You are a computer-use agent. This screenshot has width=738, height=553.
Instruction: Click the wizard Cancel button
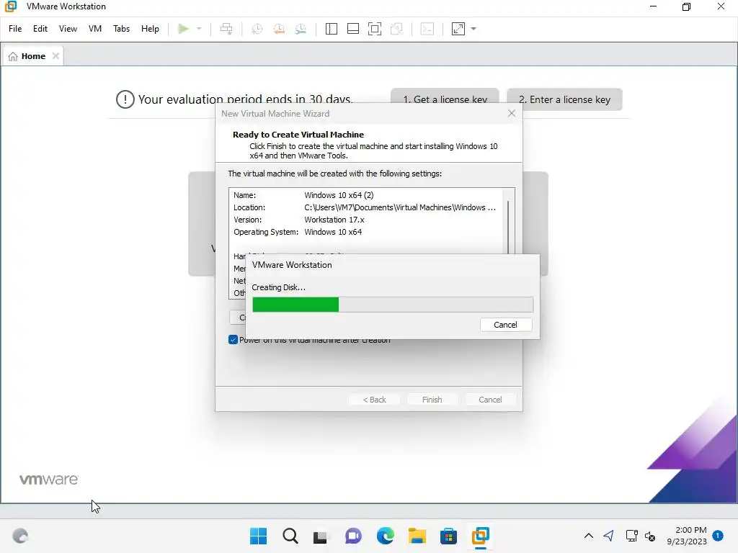point(490,399)
